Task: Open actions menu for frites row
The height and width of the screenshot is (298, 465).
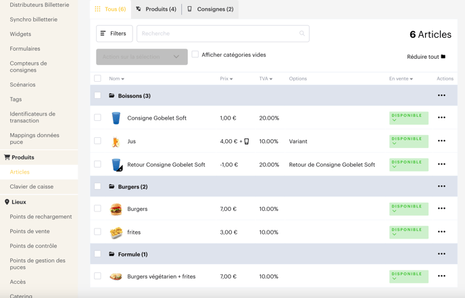Action: (x=441, y=231)
